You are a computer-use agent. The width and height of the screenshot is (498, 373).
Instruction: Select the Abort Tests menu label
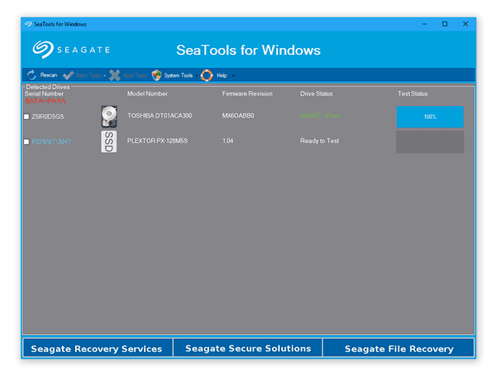pos(135,76)
